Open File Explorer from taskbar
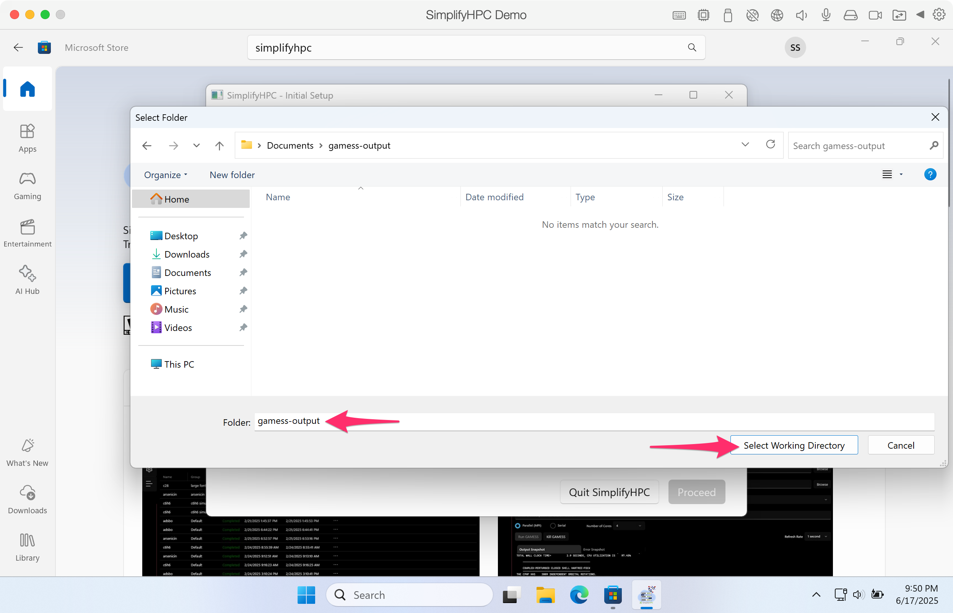Viewport: 953px width, 613px height. pos(545,595)
